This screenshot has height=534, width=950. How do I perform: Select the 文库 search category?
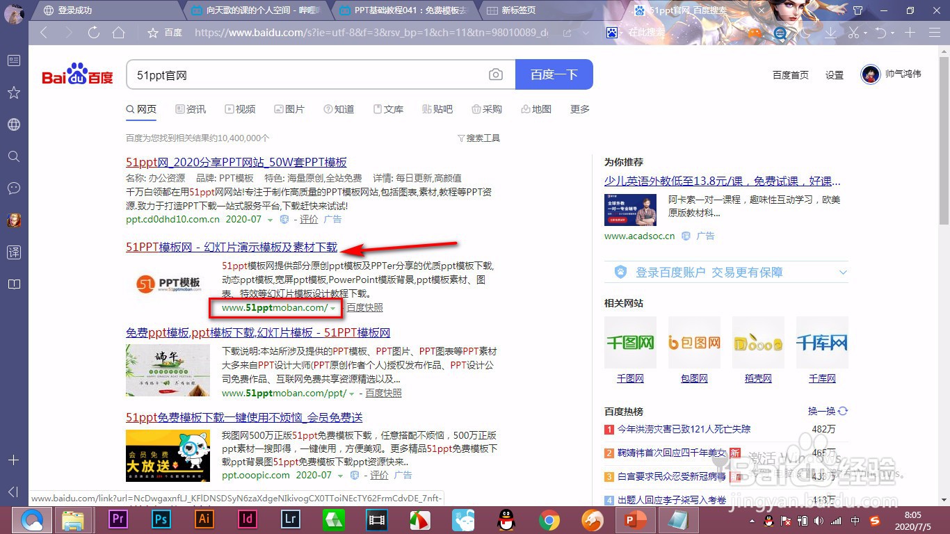(388, 109)
